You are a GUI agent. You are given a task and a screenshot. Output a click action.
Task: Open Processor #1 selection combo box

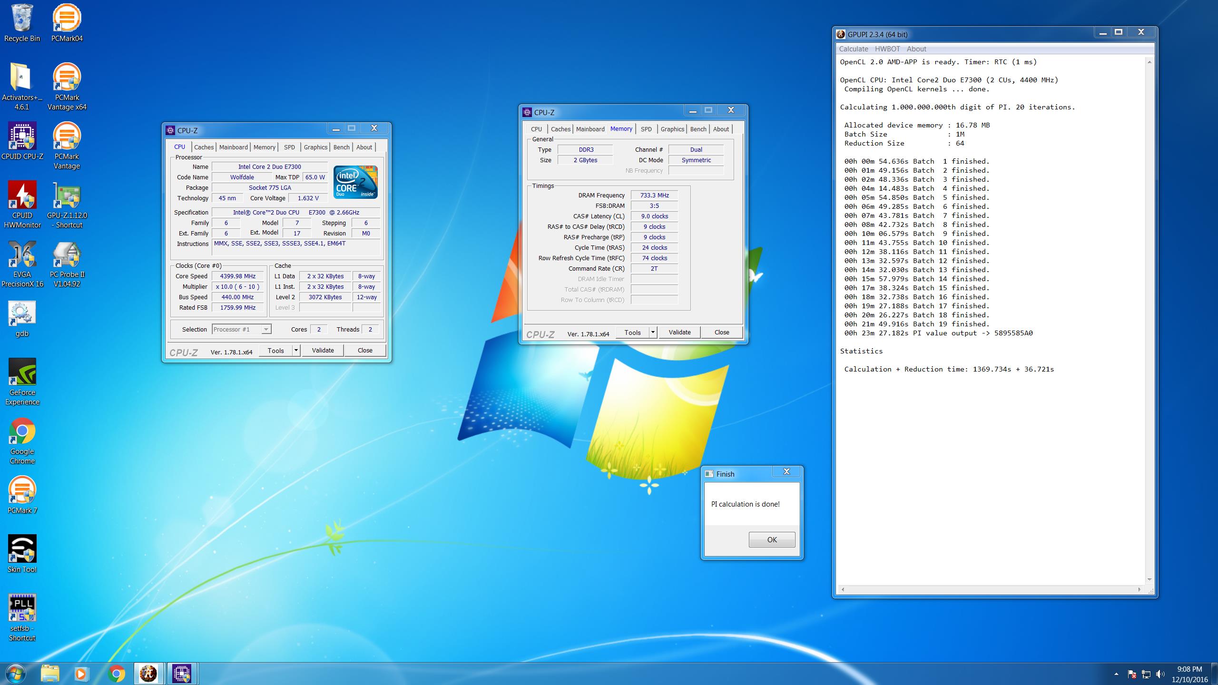(242, 329)
